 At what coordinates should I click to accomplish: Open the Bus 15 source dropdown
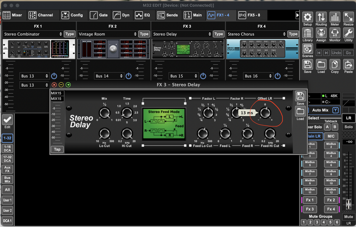184,76
